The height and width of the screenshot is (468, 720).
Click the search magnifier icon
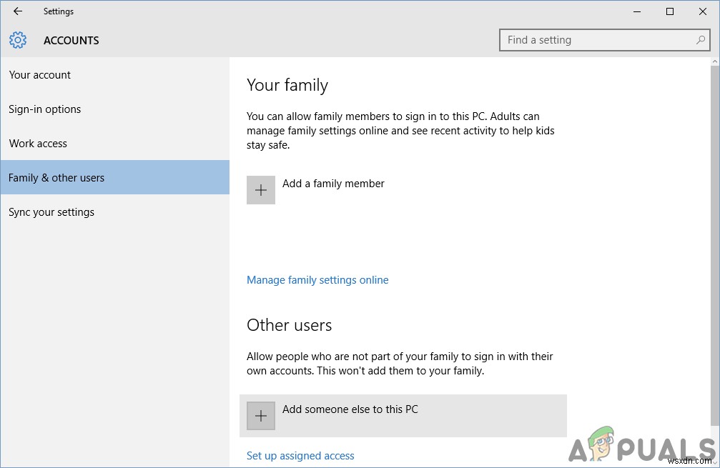[x=700, y=40]
